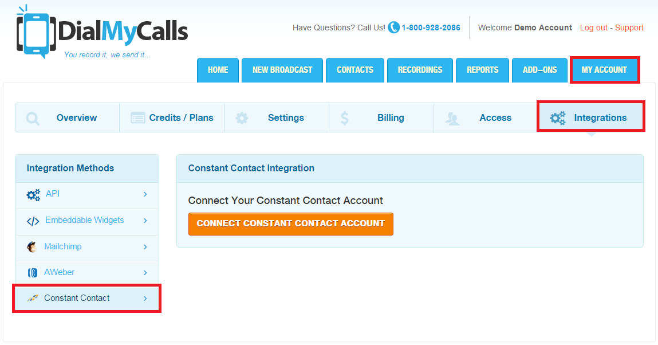Expand the Mailchimp row chevron

(145, 247)
